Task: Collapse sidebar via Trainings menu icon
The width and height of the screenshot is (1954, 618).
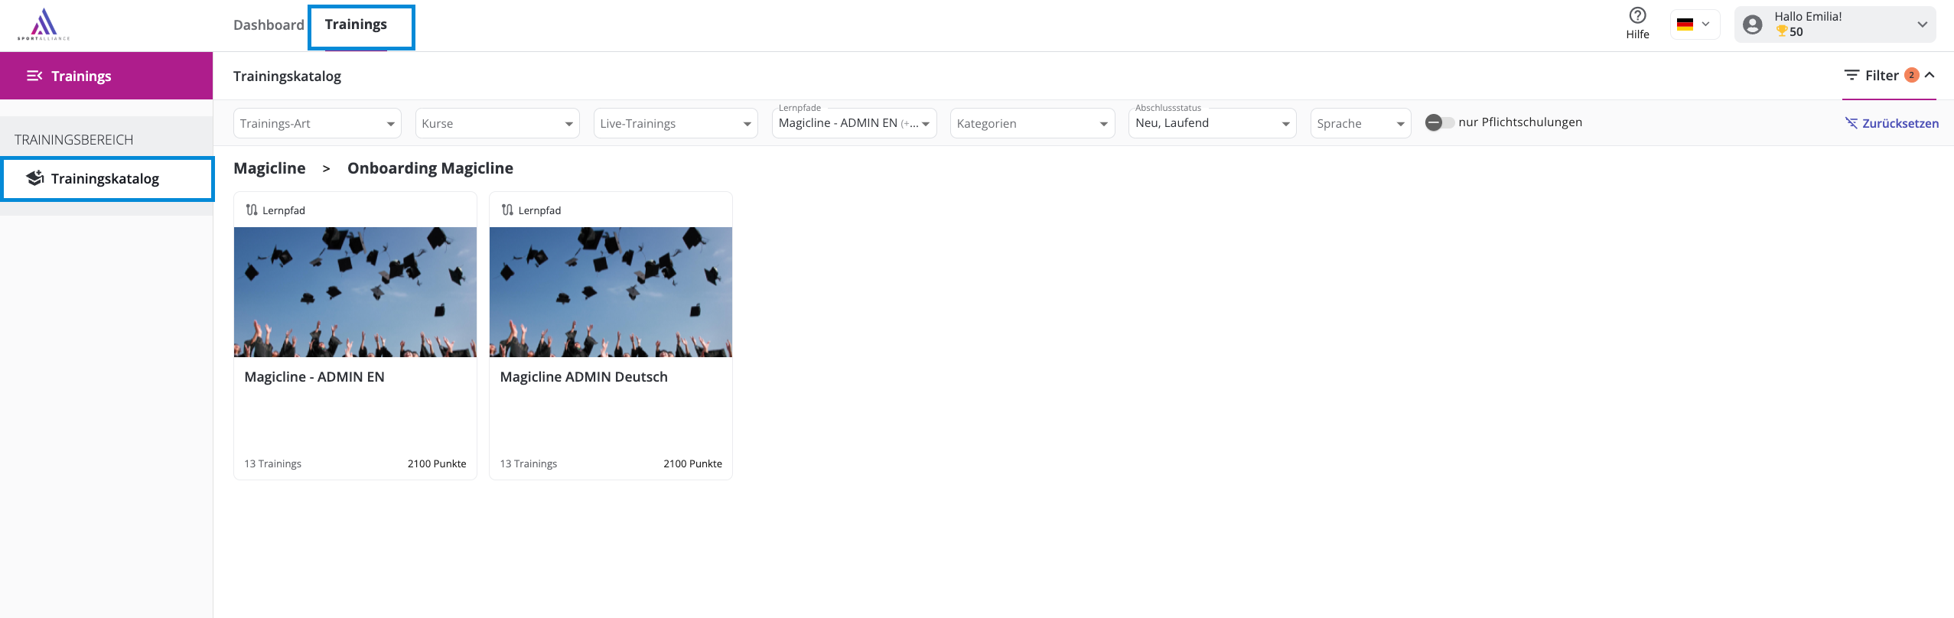Action: [x=34, y=76]
